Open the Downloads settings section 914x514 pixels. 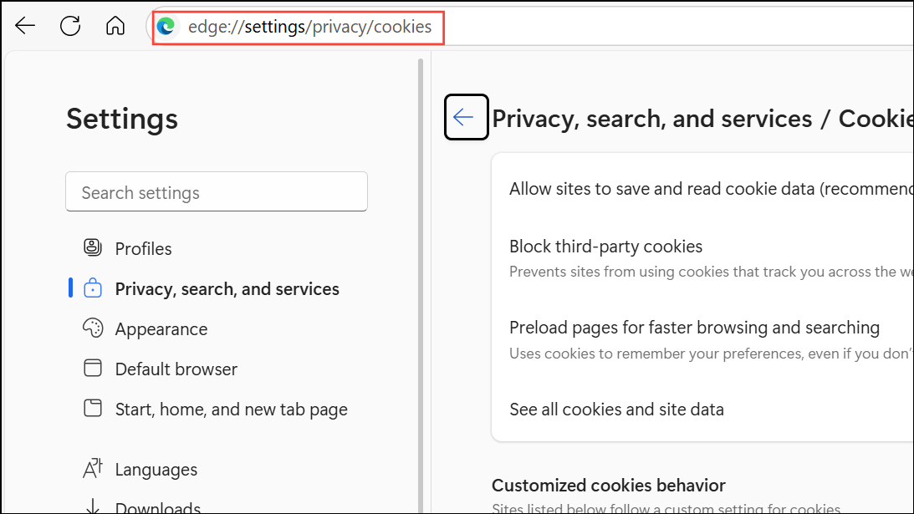[x=157, y=507]
